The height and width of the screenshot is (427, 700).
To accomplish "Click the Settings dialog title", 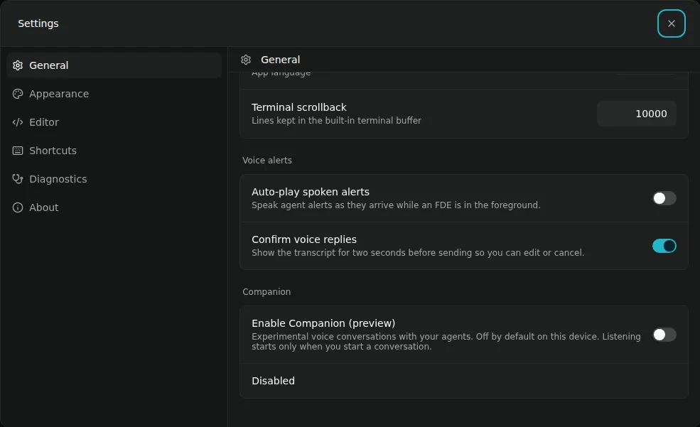I will pos(38,23).
